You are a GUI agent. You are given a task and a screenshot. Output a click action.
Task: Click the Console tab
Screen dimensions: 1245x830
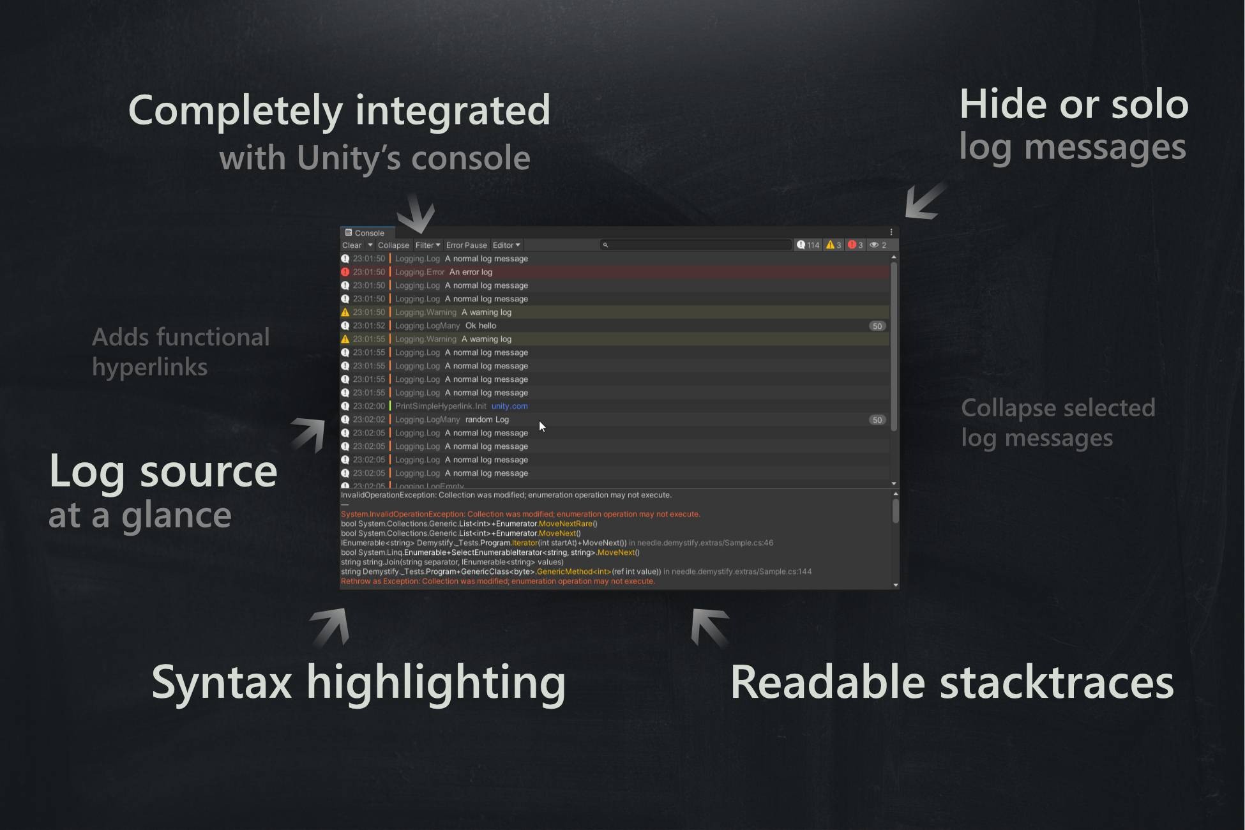click(366, 233)
